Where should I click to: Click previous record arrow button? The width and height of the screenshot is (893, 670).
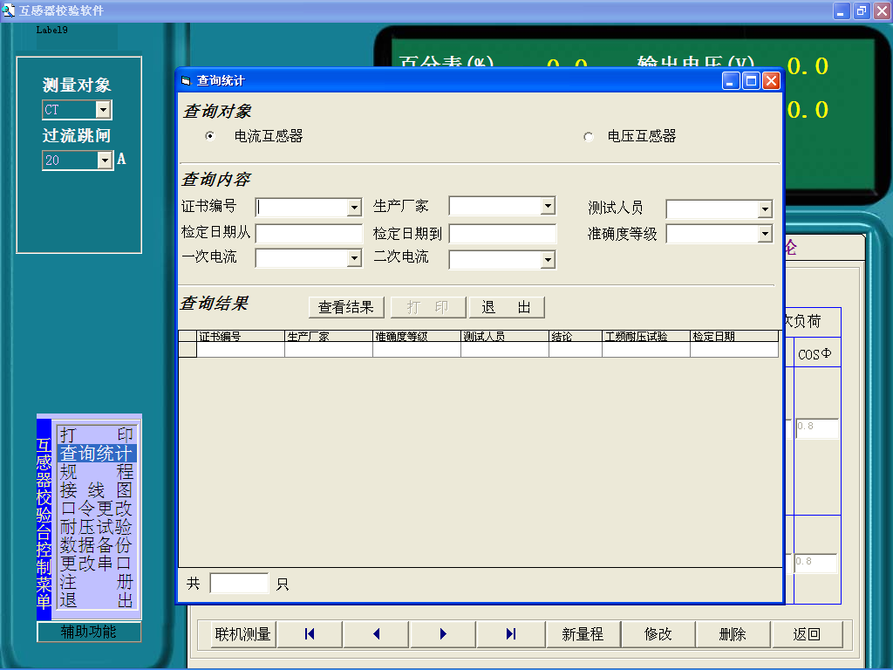[376, 634]
